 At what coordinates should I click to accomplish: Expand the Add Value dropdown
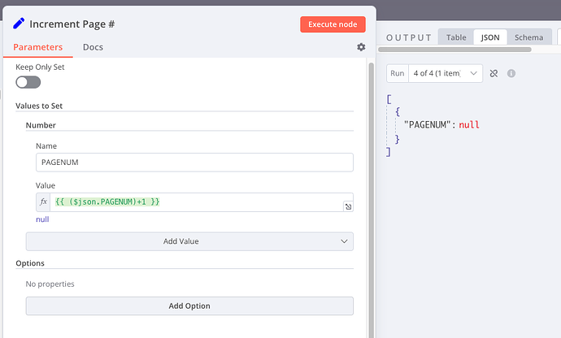tap(189, 241)
